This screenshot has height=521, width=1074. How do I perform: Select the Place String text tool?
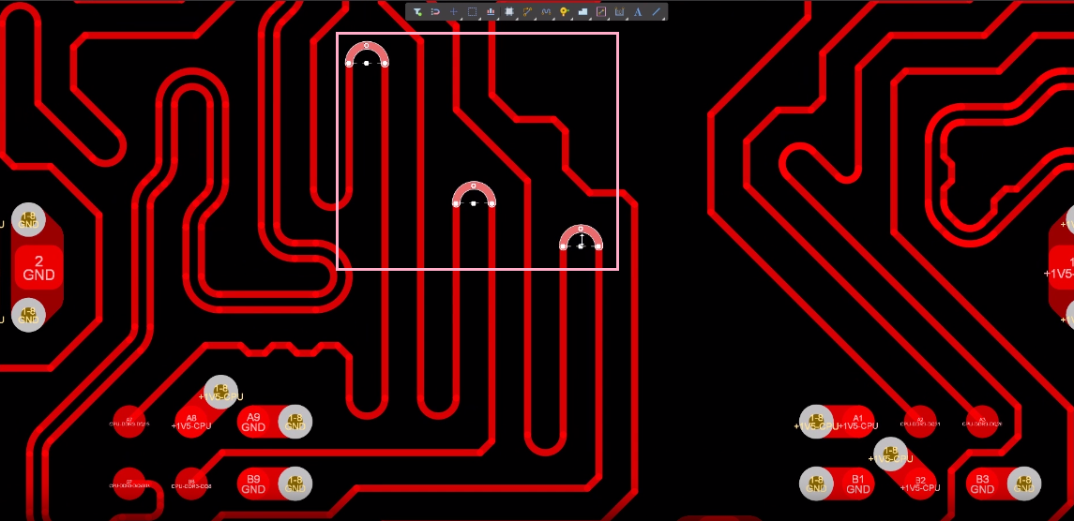[638, 11]
